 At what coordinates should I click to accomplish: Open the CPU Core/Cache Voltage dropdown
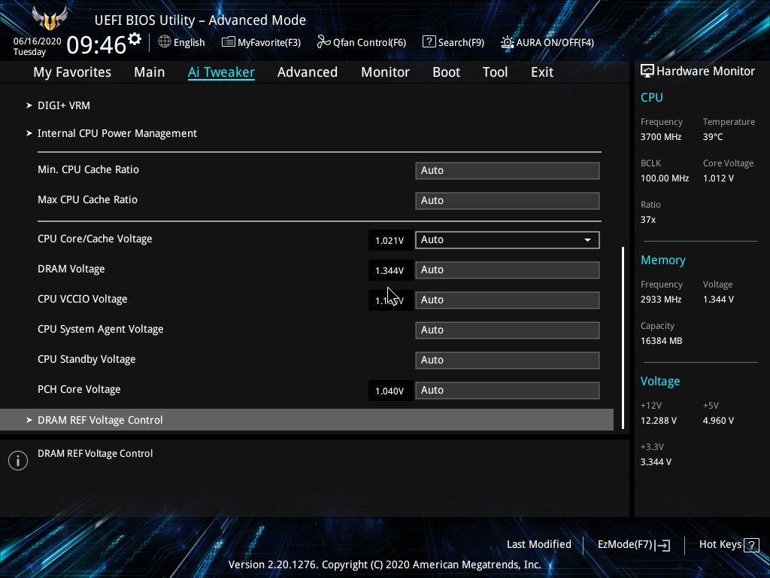(x=587, y=239)
